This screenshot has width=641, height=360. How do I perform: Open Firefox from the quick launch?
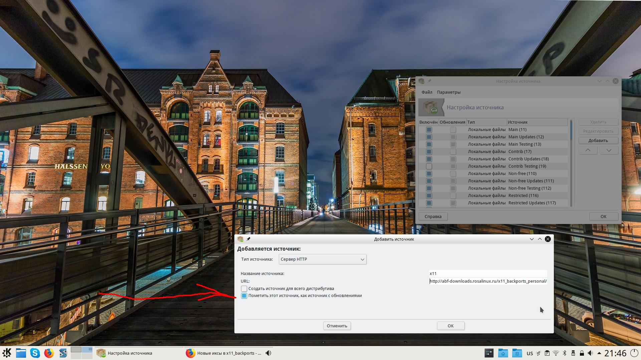point(49,353)
